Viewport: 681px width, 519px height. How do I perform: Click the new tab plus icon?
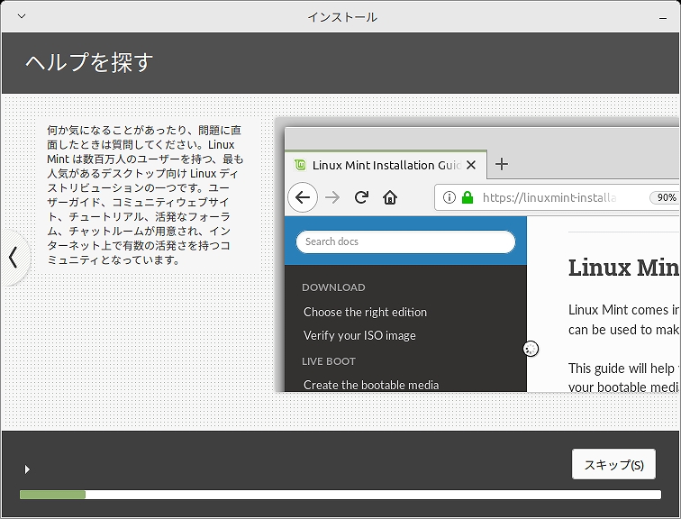[502, 164]
